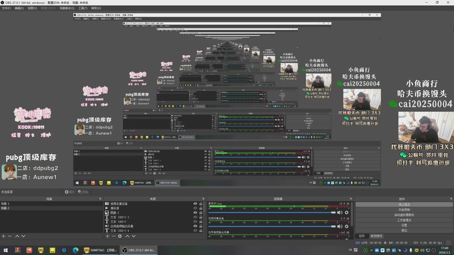Viewport: 454px width, 255px height.
Task: Switch to the OBS 27.0.1 taskbar button
Action: pos(138,250)
